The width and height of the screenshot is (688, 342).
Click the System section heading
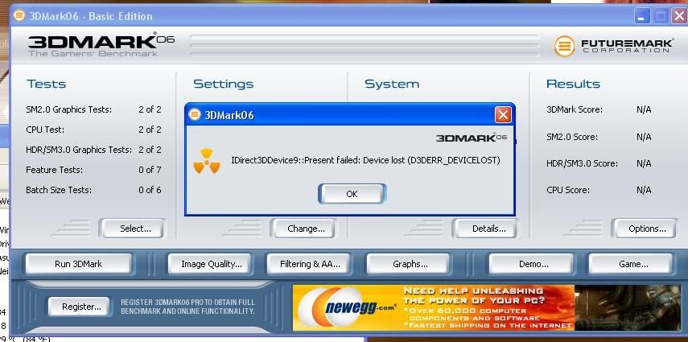[392, 84]
